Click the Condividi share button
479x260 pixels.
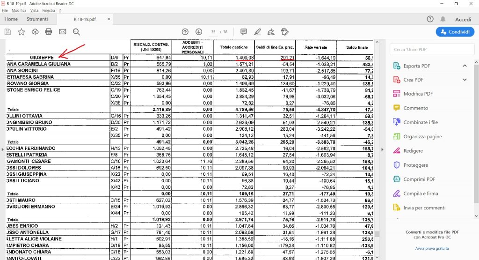point(455,32)
